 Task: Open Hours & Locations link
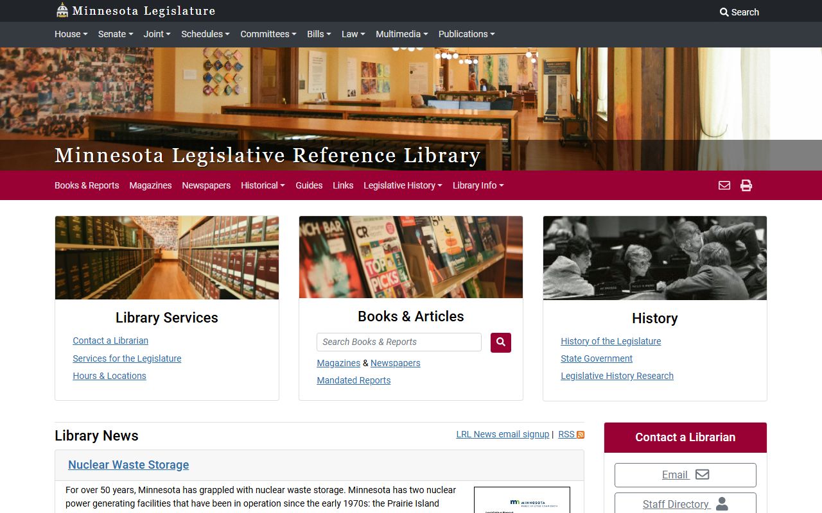109,376
